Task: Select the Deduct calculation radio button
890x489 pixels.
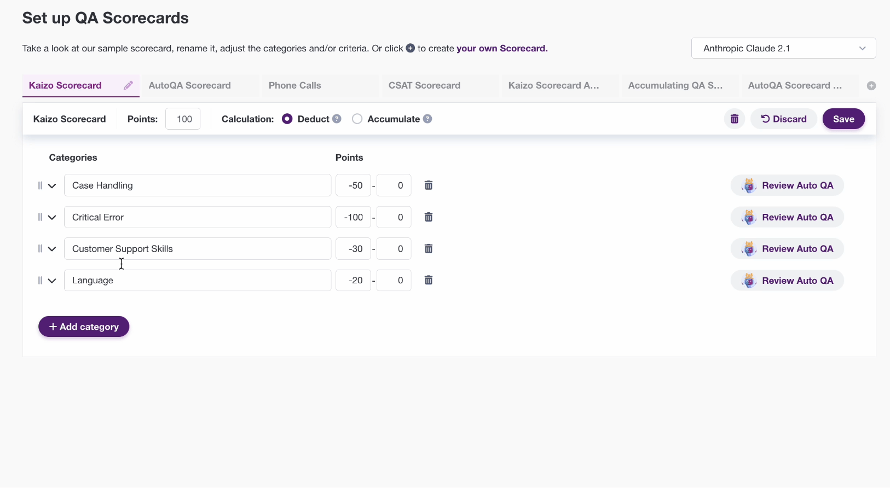Action: pos(287,119)
